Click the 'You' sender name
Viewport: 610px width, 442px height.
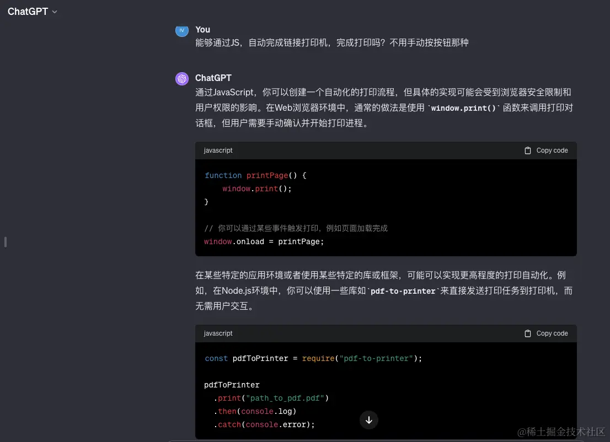click(202, 30)
